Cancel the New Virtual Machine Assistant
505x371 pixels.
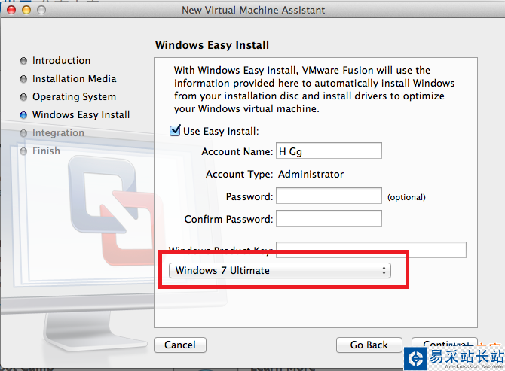tap(180, 345)
